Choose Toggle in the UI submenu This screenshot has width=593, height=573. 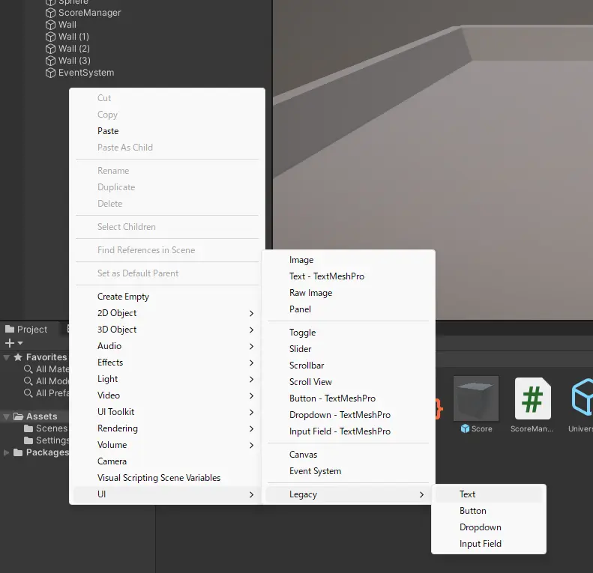click(303, 333)
